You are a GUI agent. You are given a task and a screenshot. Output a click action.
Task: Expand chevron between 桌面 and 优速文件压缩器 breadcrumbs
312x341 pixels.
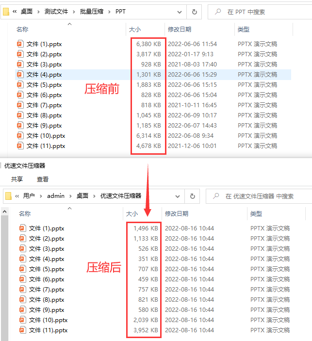(x=94, y=196)
